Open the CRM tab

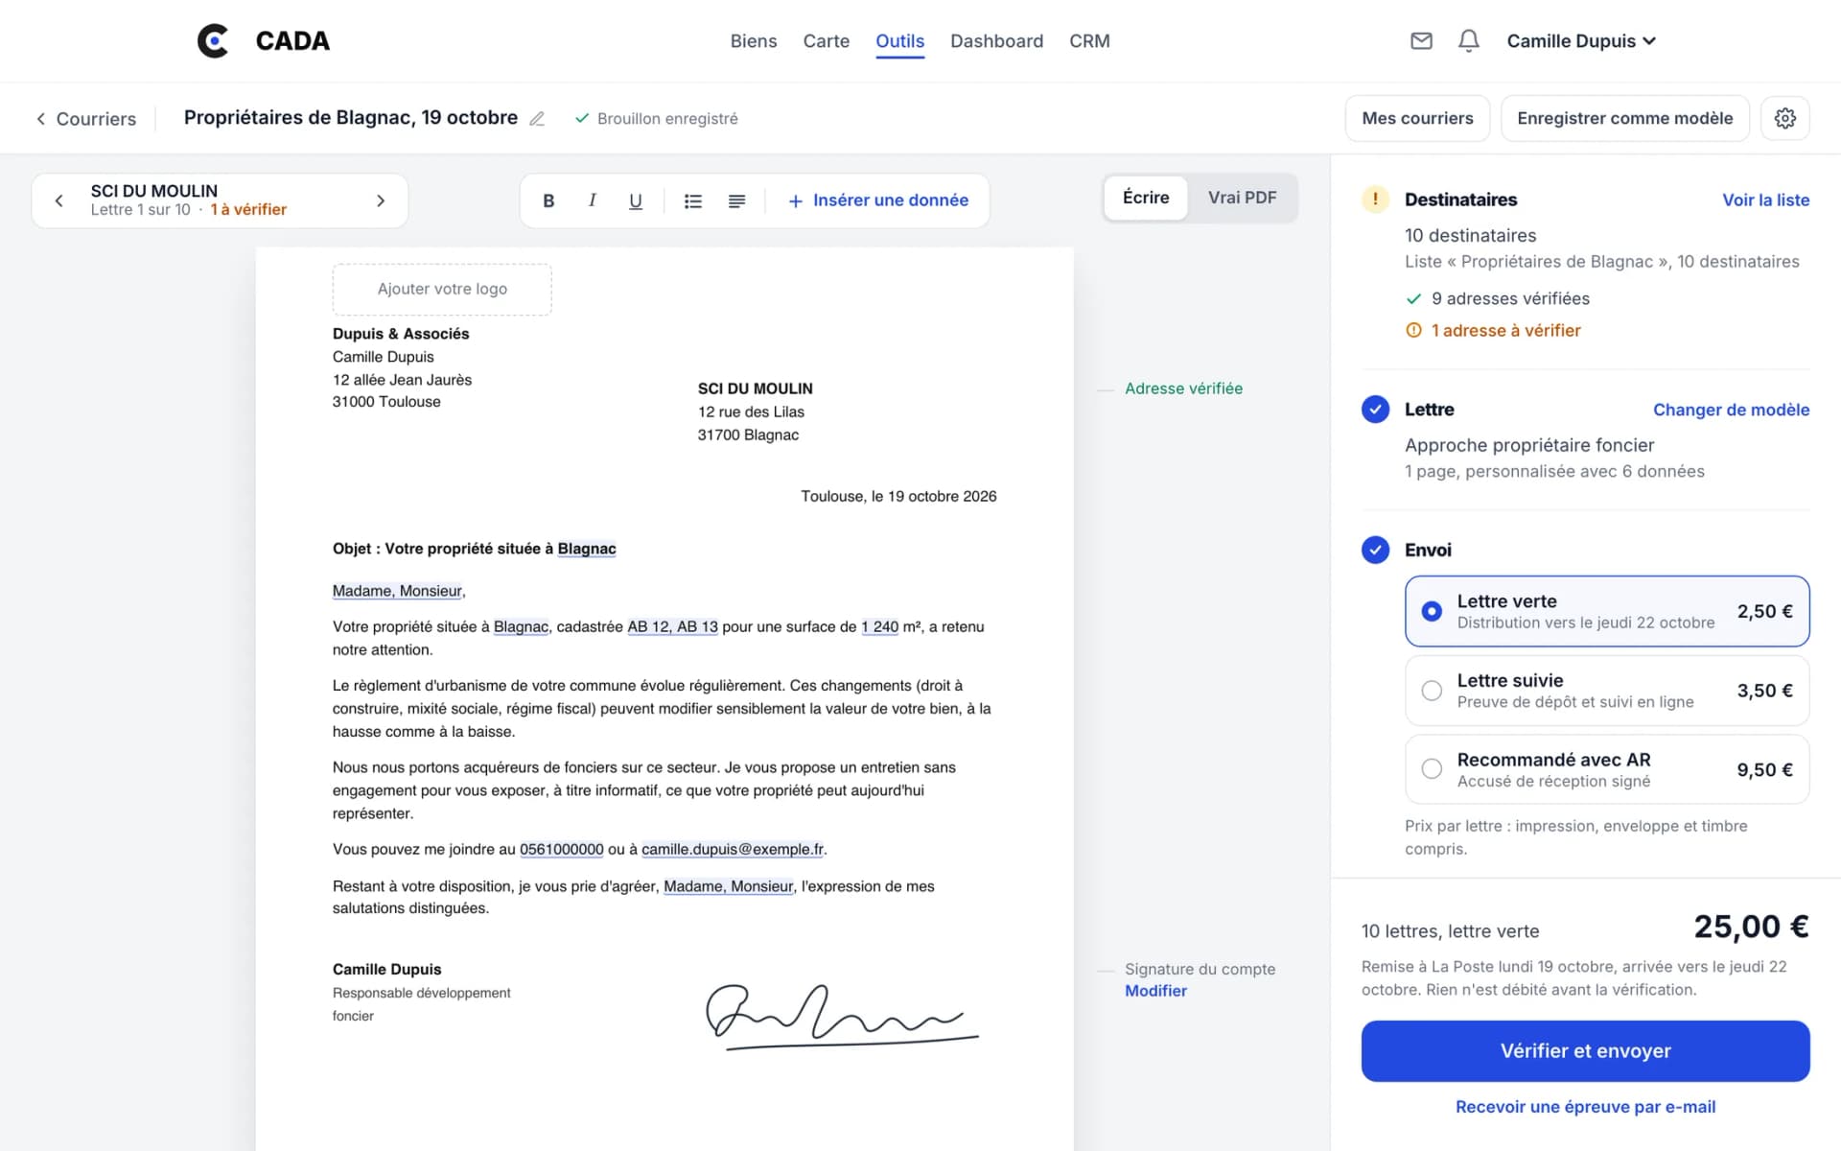tap(1089, 41)
